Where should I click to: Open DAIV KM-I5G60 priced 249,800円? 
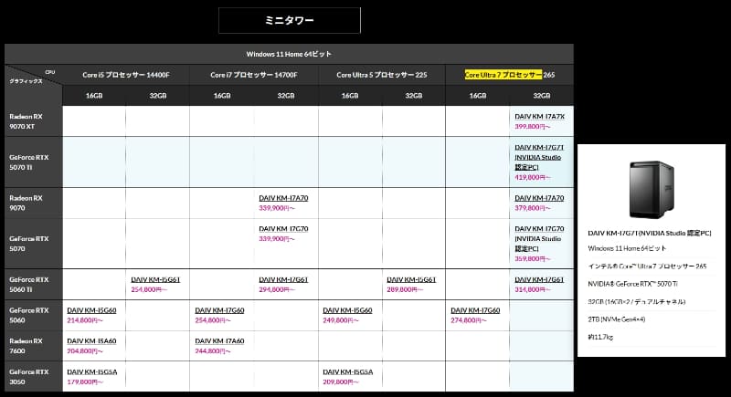(347, 310)
